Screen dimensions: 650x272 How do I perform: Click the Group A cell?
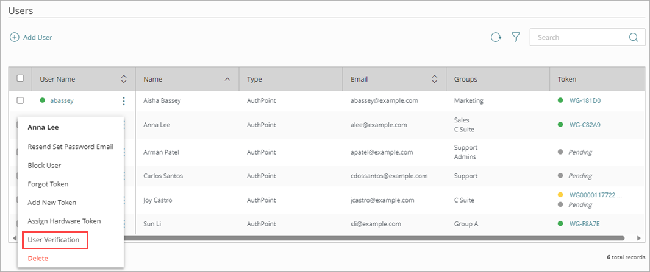466,224
